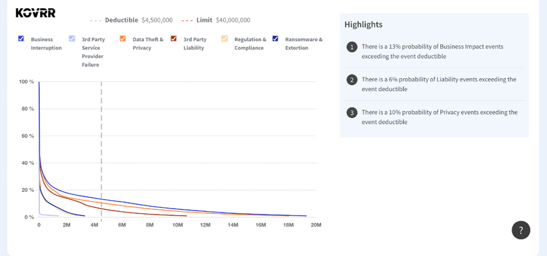Open the question mark help button

point(521,230)
